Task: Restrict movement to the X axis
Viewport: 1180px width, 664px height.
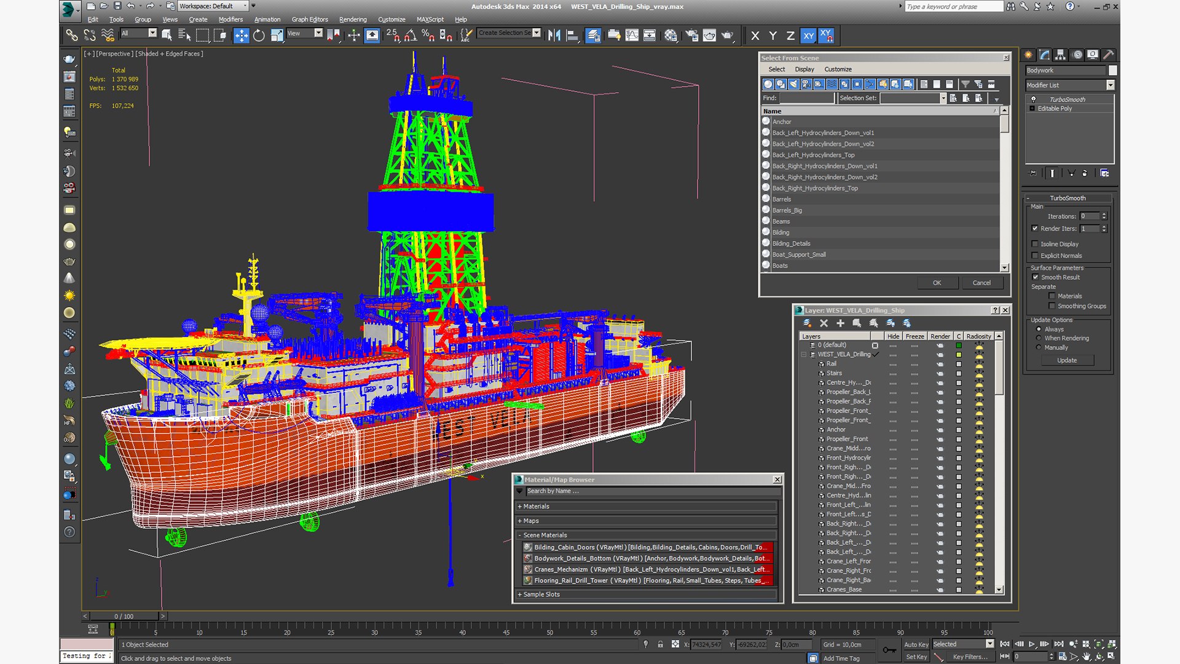Action: (755, 36)
